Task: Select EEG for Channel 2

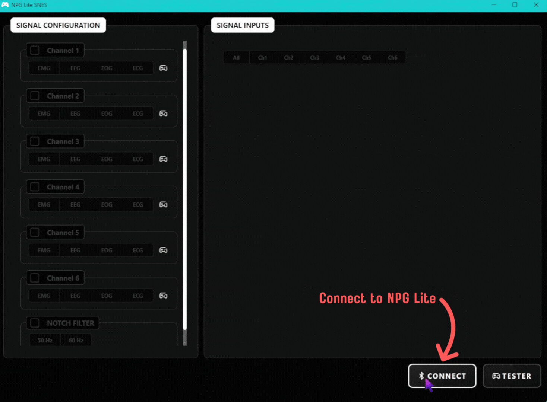Action: click(75, 114)
